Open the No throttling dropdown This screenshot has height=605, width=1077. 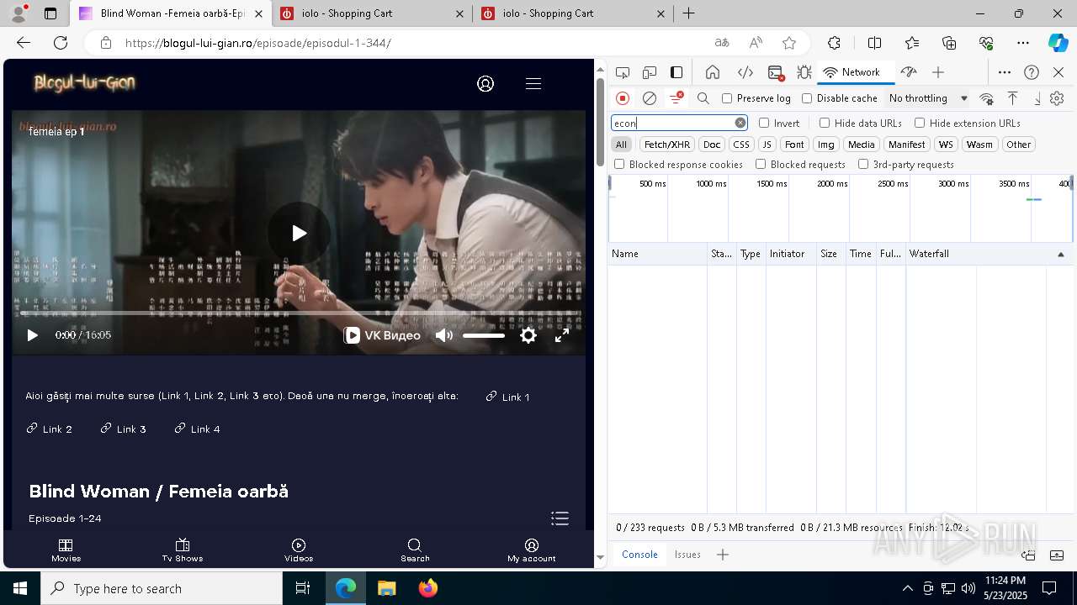point(928,98)
